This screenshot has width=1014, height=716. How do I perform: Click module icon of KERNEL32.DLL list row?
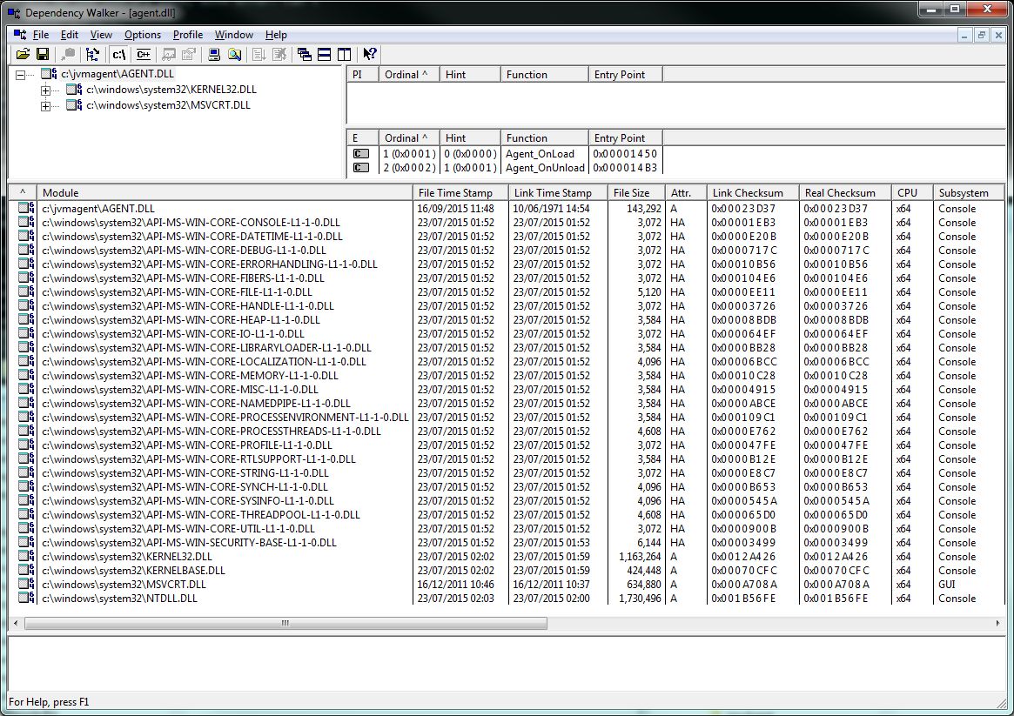[x=26, y=557]
